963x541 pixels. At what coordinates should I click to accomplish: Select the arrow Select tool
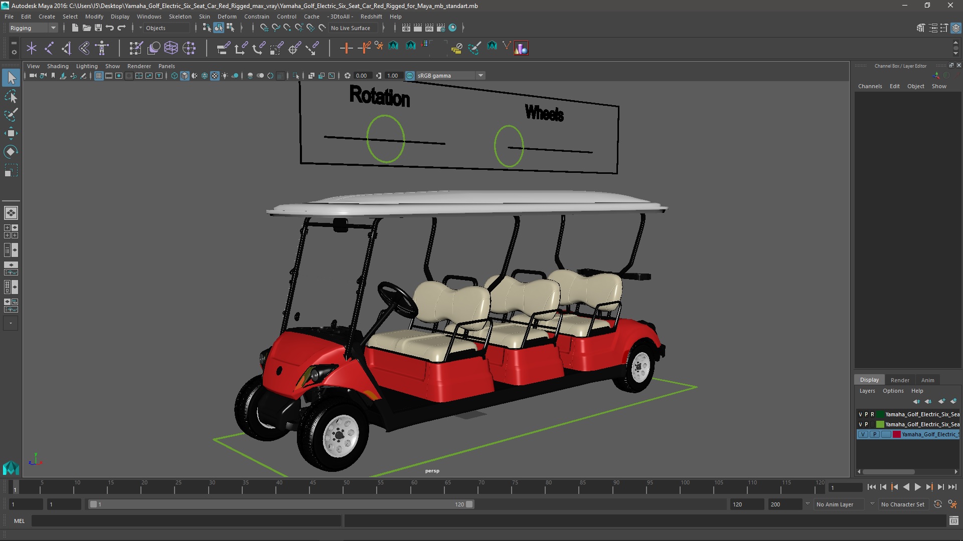[x=11, y=78]
